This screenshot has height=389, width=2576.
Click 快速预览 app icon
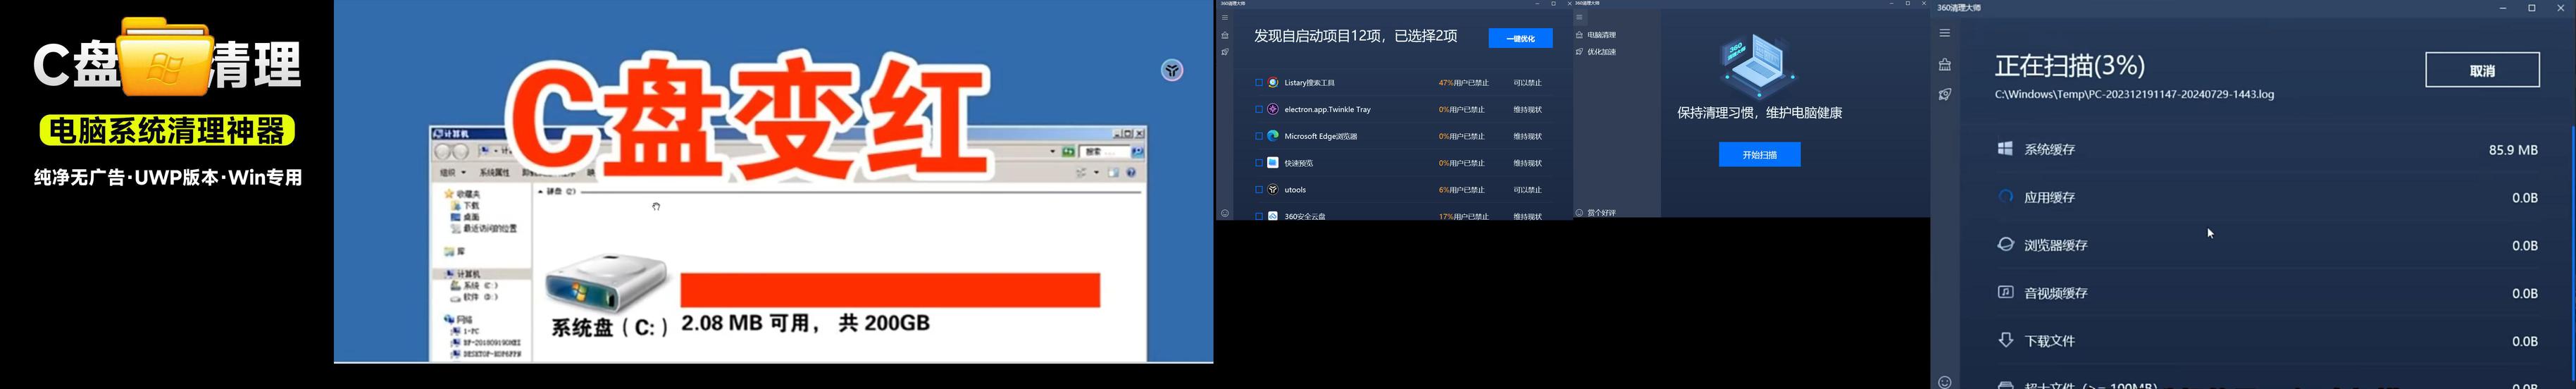tap(1273, 163)
